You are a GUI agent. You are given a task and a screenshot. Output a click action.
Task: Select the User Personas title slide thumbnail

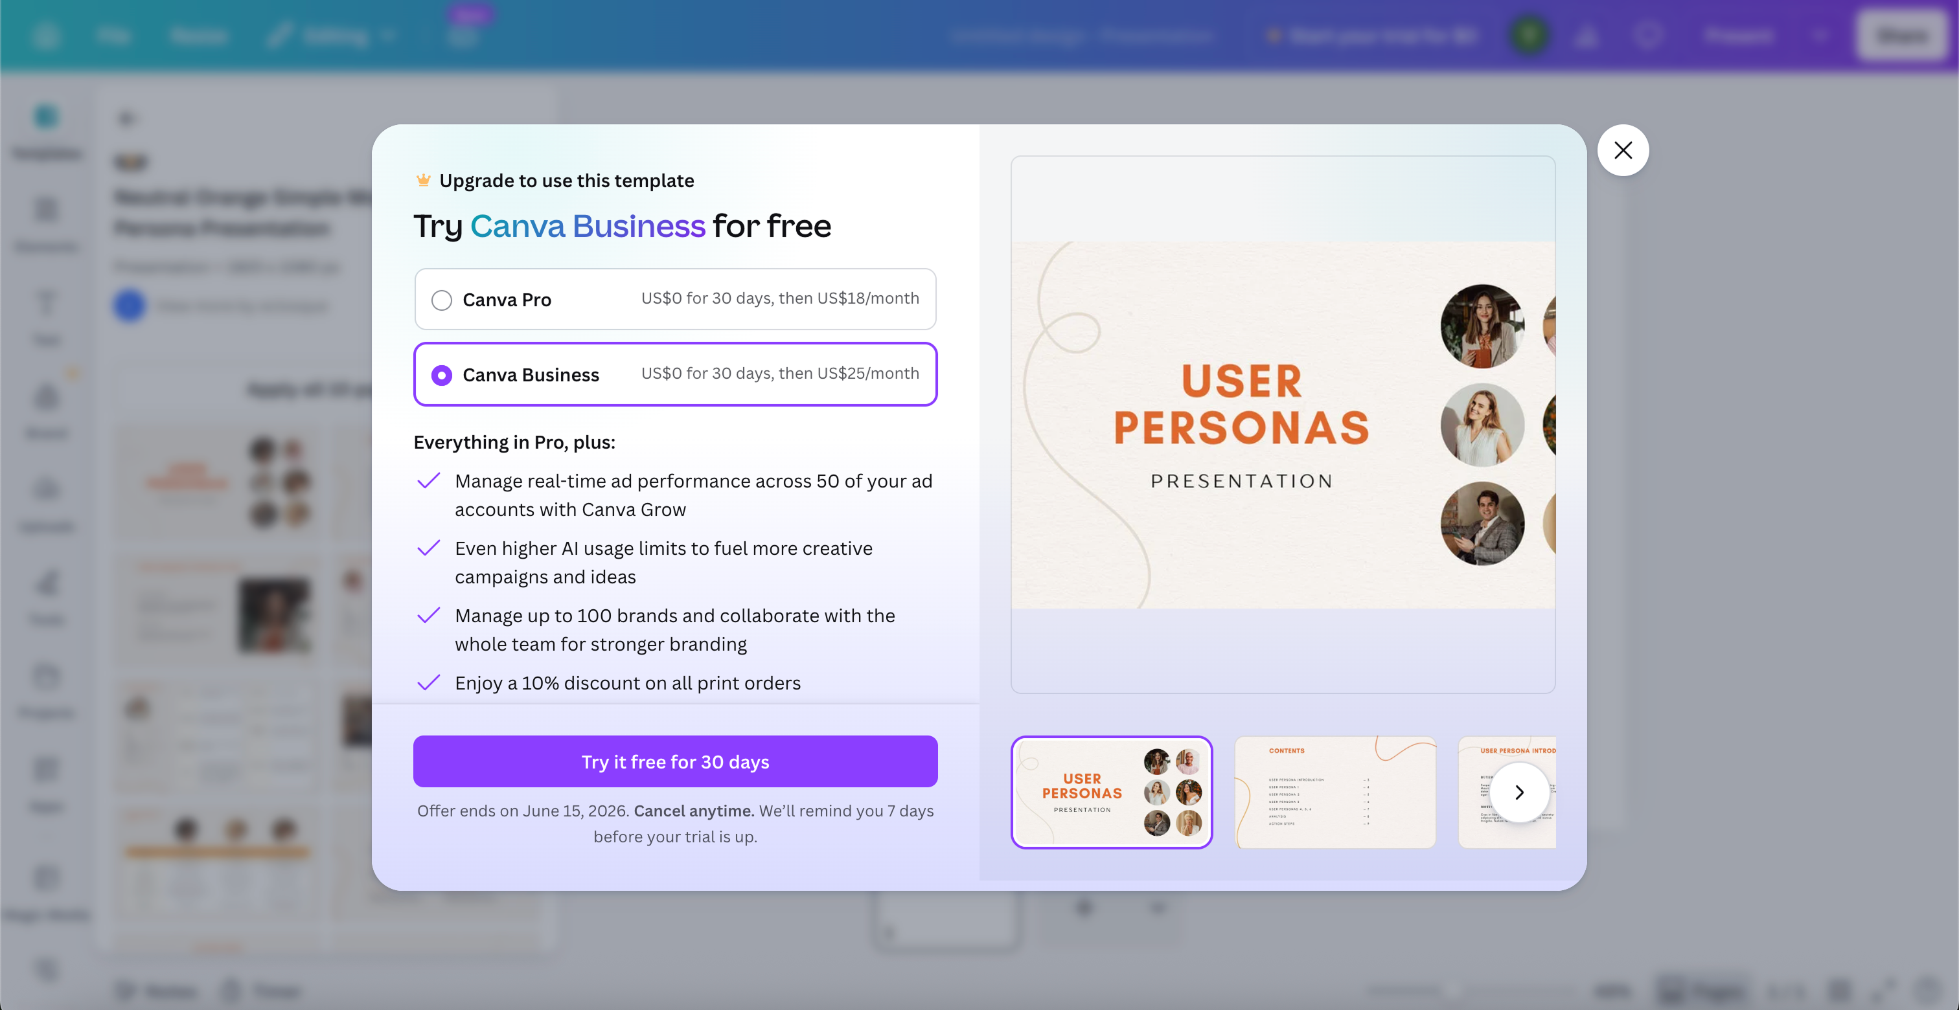tap(1111, 792)
